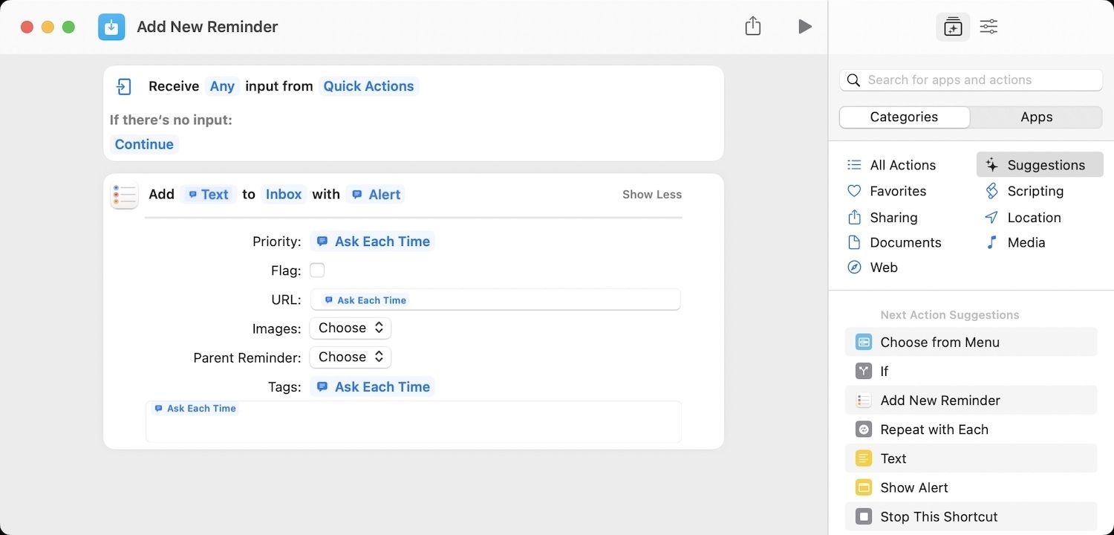
Task: Change the Any input type token
Action: (x=222, y=86)
